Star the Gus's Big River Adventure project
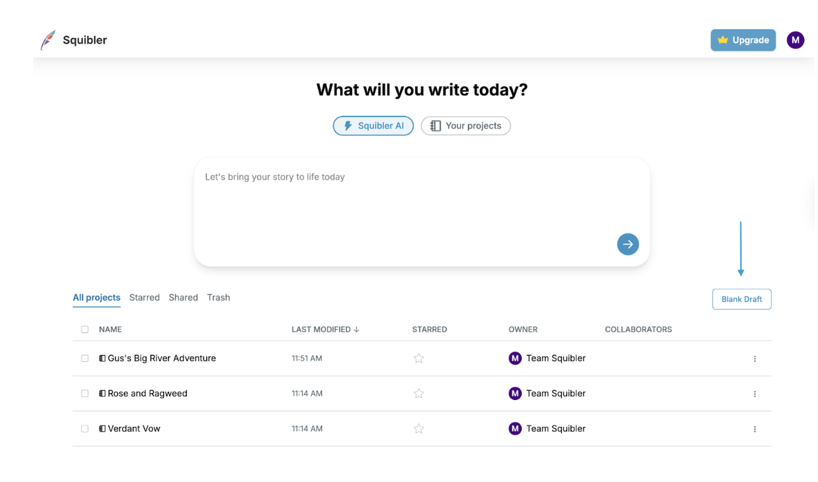The width and height of the screenshot is (818, 482). [419, 358]
